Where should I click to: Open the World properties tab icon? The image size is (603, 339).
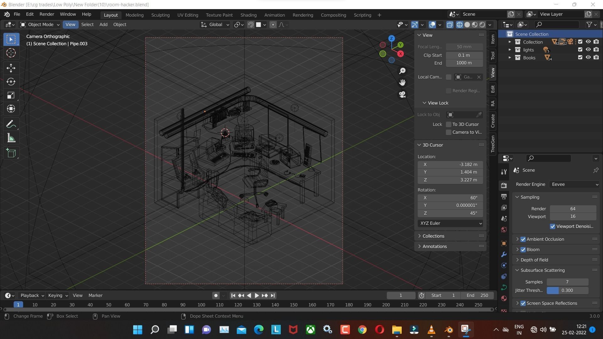(x=504, y=230)
